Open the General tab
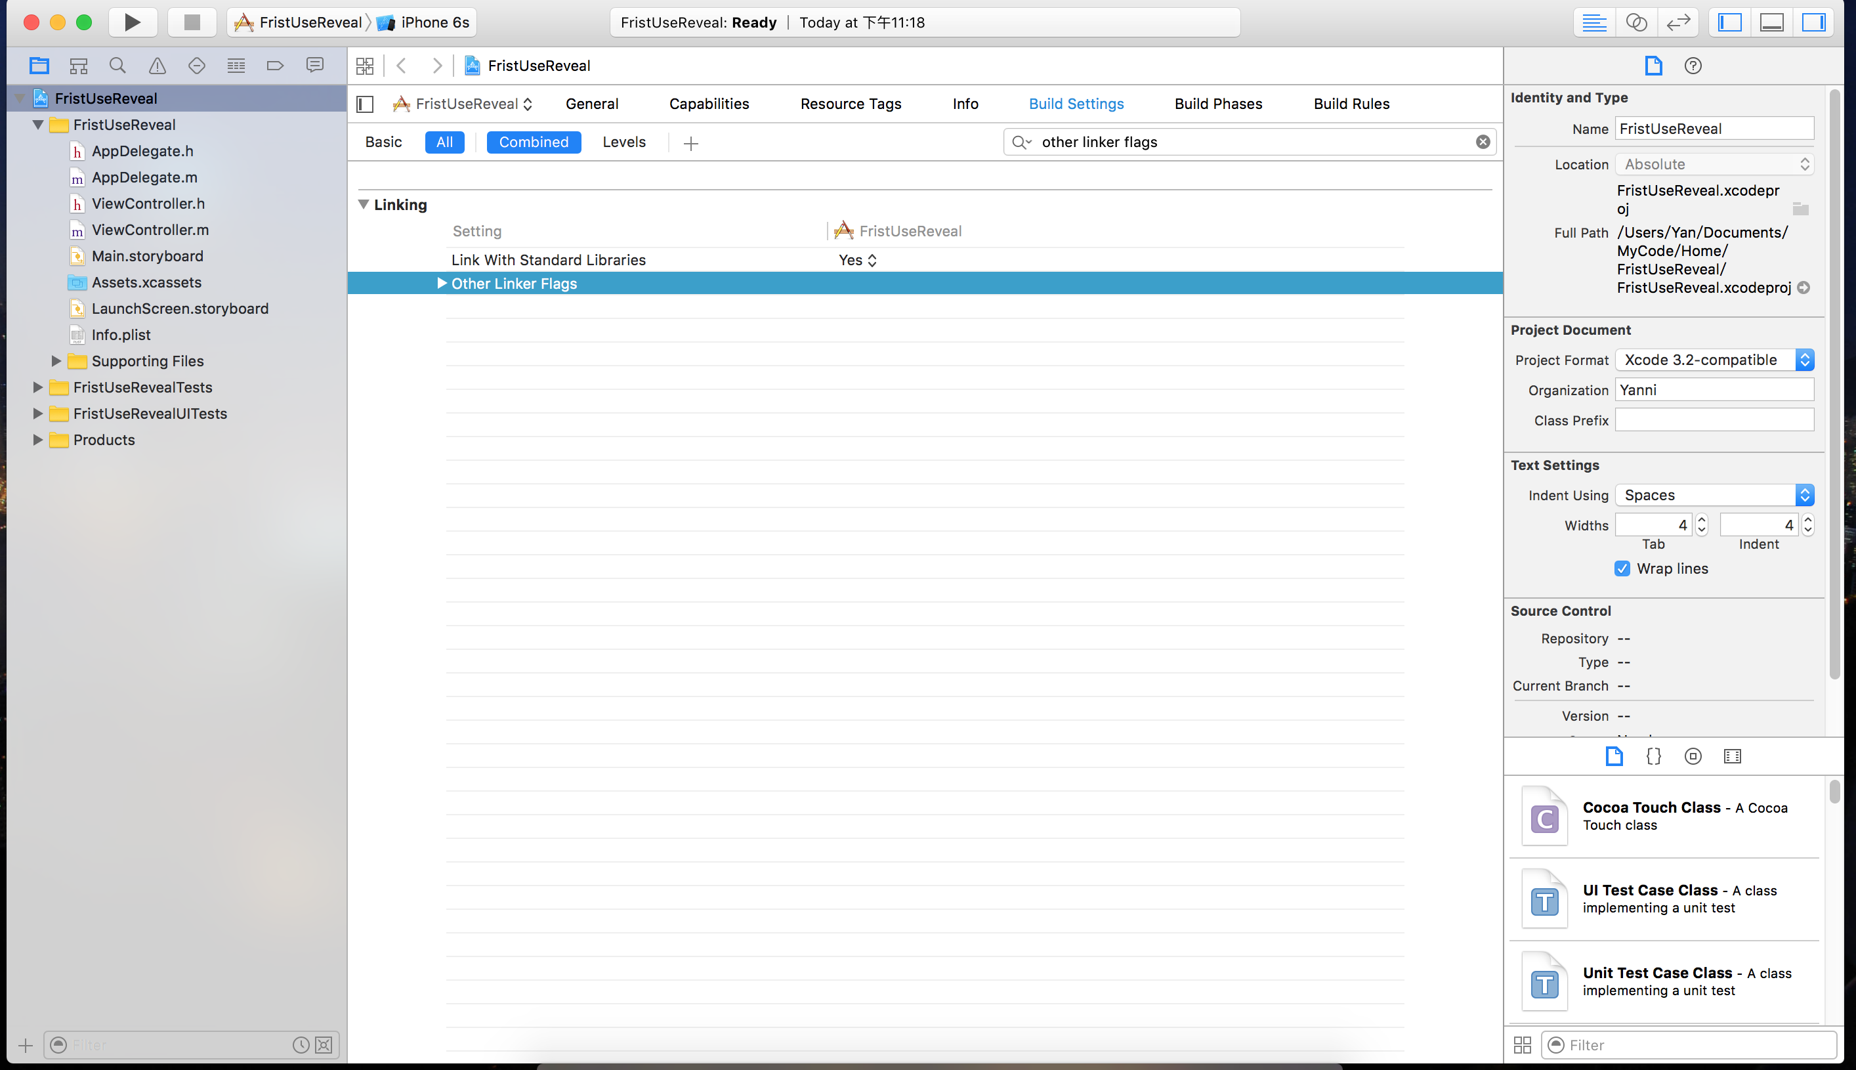 (x=591, y=104)
